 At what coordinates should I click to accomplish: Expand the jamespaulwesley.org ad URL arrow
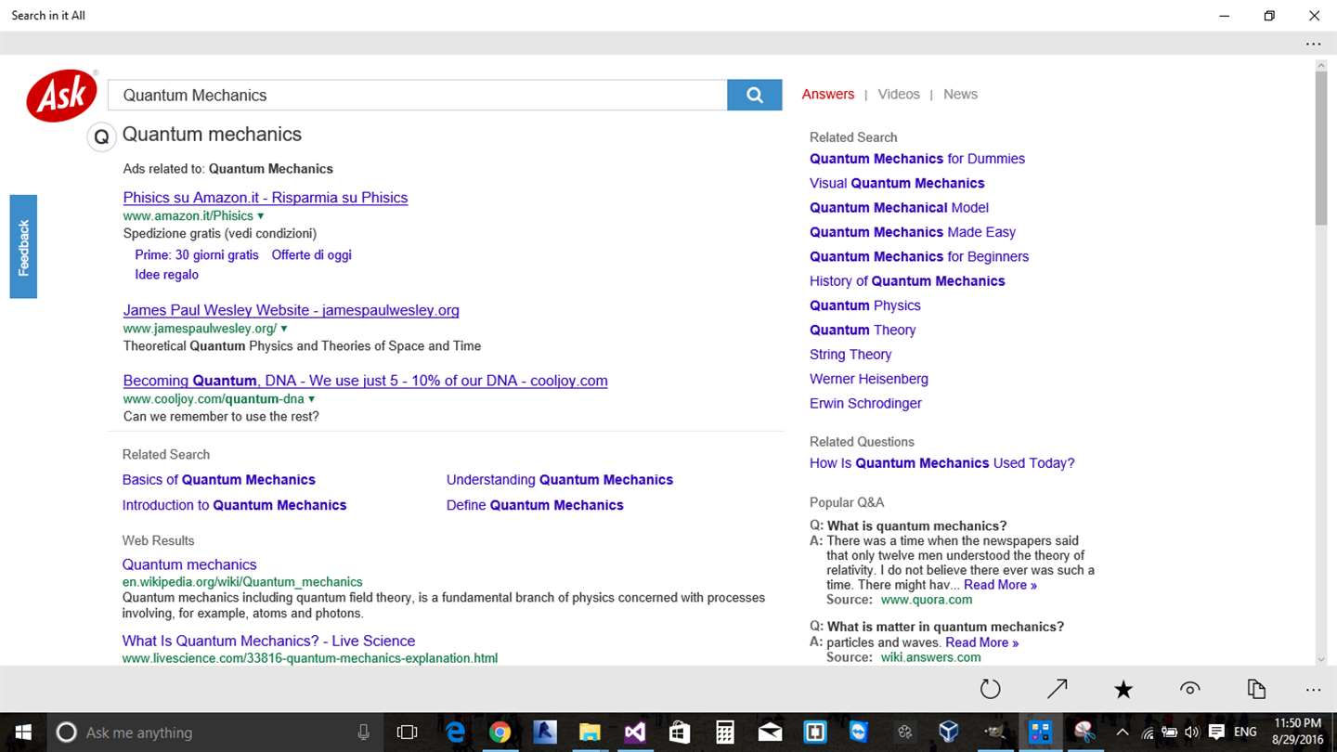pyautogui.click(x=284, y=329)
